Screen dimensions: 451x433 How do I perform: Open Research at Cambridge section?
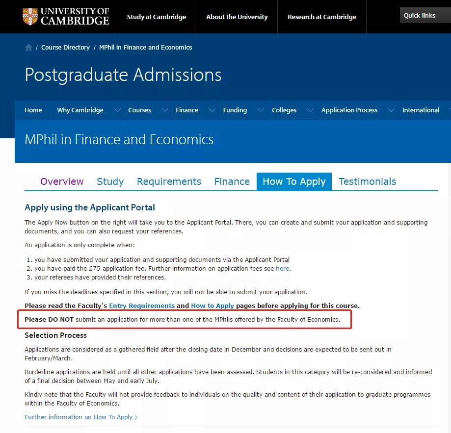[322, 17]
